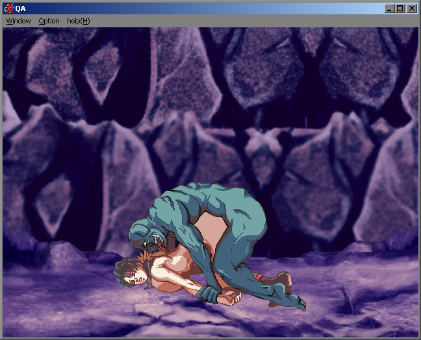Click the QA app icon in title bar
The width and height of the screenshot is (421, 340).
8,8
